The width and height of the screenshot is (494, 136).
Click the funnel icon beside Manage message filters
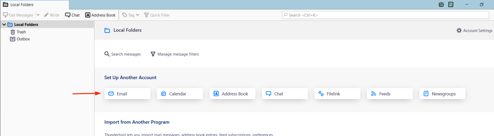(153, 54)
